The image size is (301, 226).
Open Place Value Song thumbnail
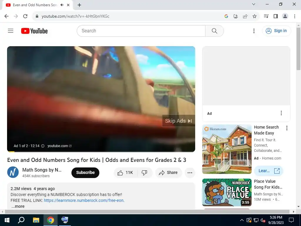click(x=227, y=192)
